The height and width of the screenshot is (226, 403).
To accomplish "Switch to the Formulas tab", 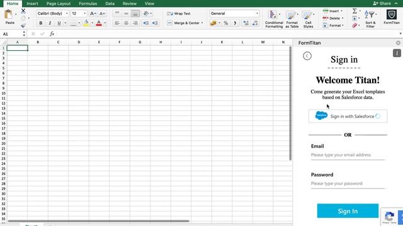I will [x=88, y=4].
